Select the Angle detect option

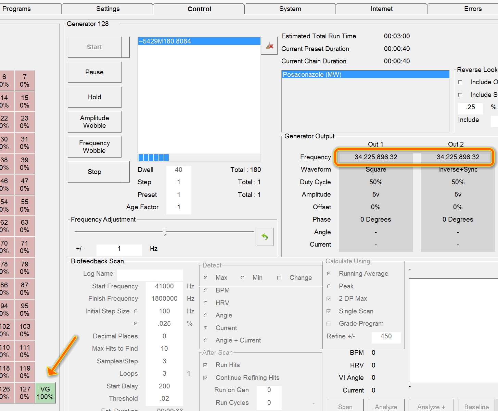point(205,315)
